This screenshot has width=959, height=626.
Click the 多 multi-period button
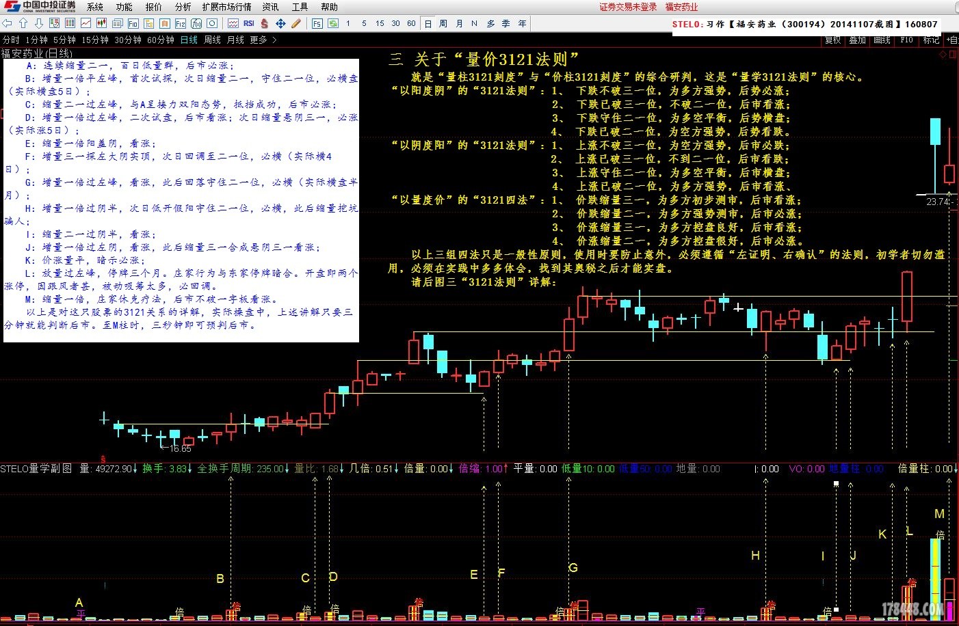click(x=490, y=23)
